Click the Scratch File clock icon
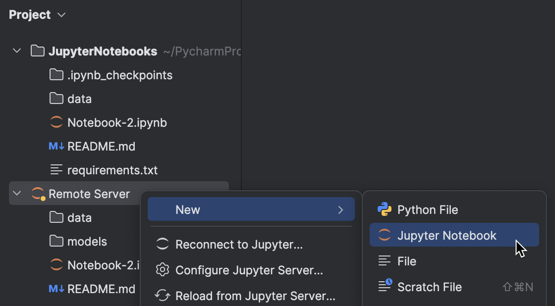Screen dimensions: 555x306 (385, 287)
